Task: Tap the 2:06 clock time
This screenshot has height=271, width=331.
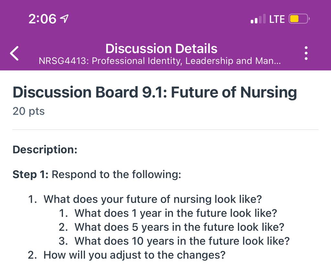Action: tap(42, 19)
